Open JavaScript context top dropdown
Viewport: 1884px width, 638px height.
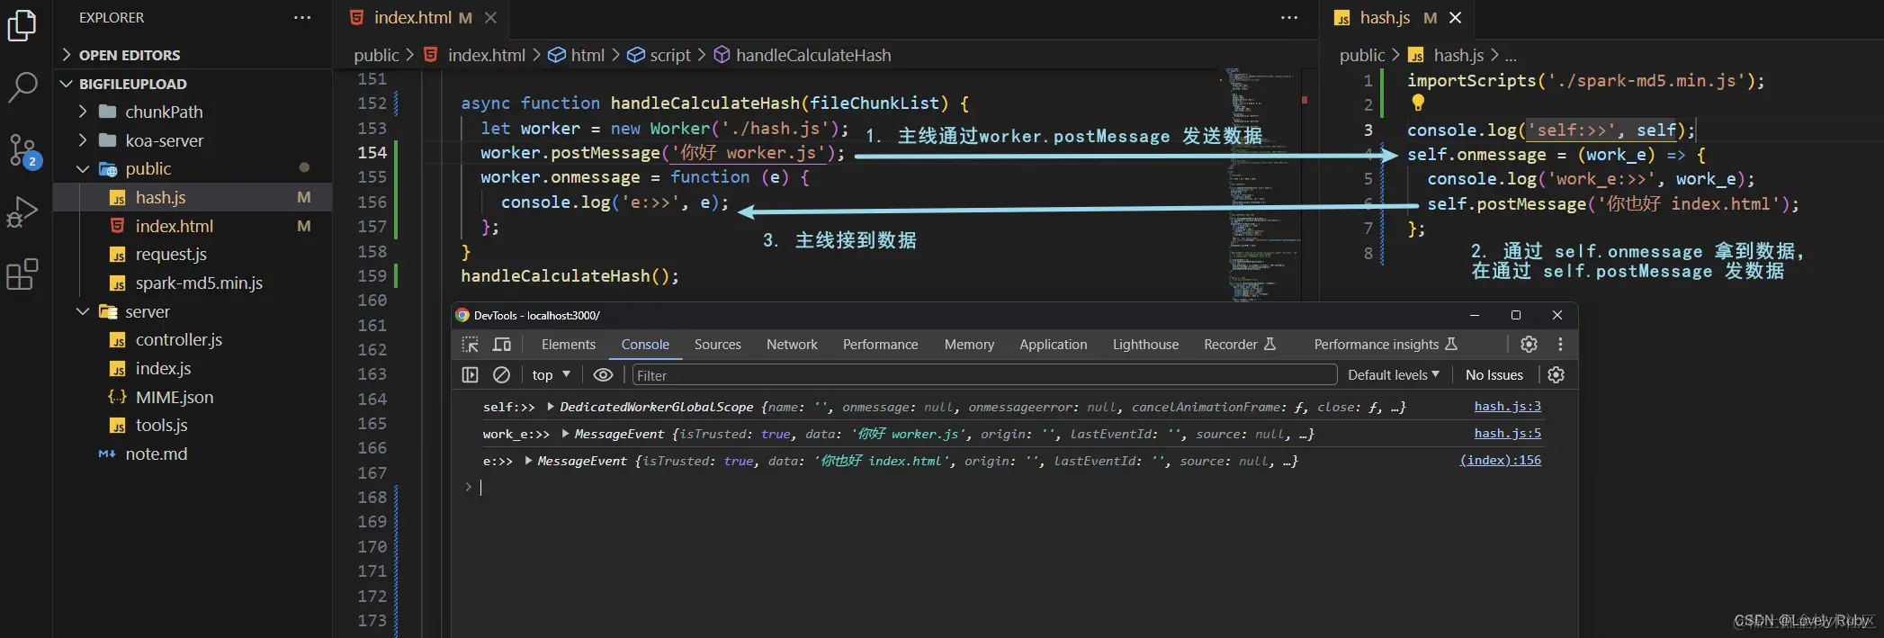[x=551, y=375]
